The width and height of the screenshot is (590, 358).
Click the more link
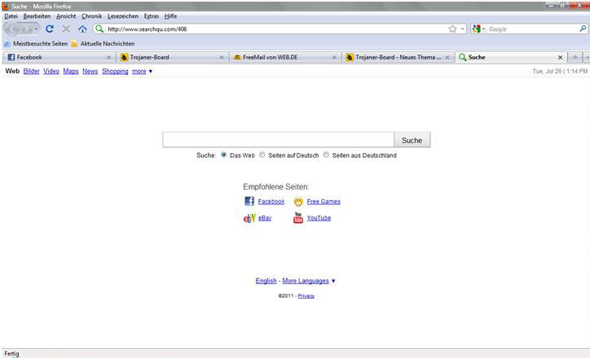(x=139, y=72)
